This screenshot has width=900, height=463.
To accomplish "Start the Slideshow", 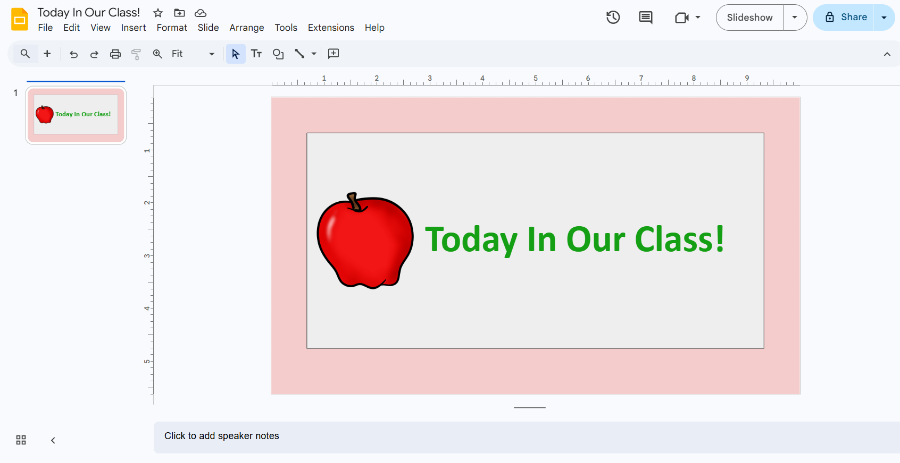I will coord(749,18).
